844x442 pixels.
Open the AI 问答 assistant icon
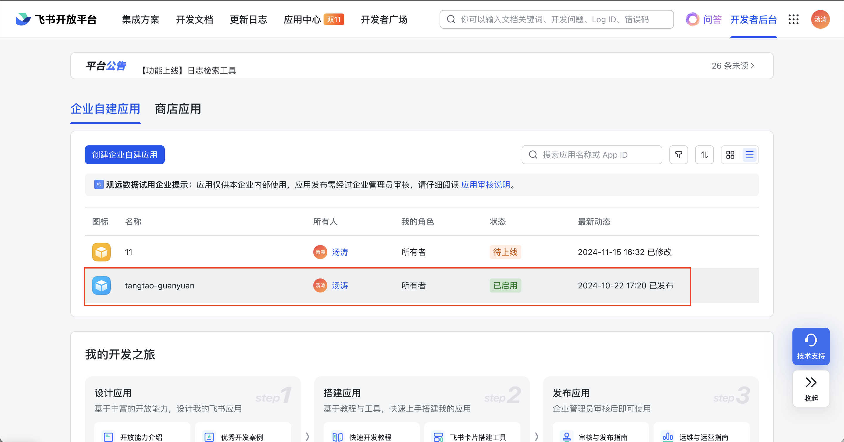(x=692, y=19)
